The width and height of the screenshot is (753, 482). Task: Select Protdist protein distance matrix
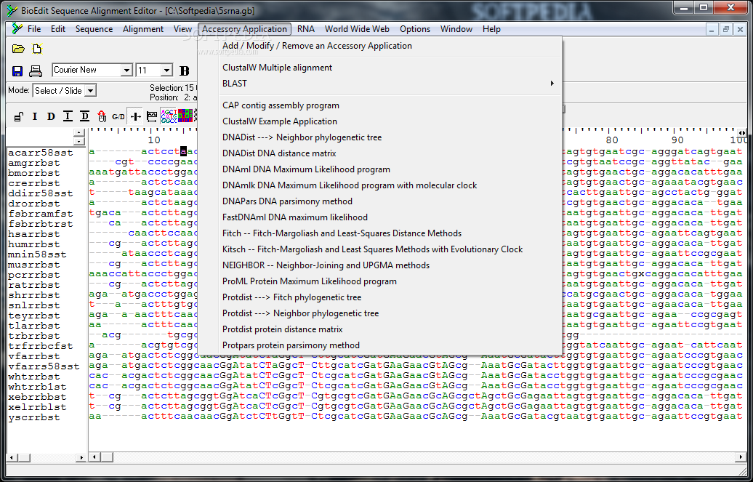coord(379,329)
